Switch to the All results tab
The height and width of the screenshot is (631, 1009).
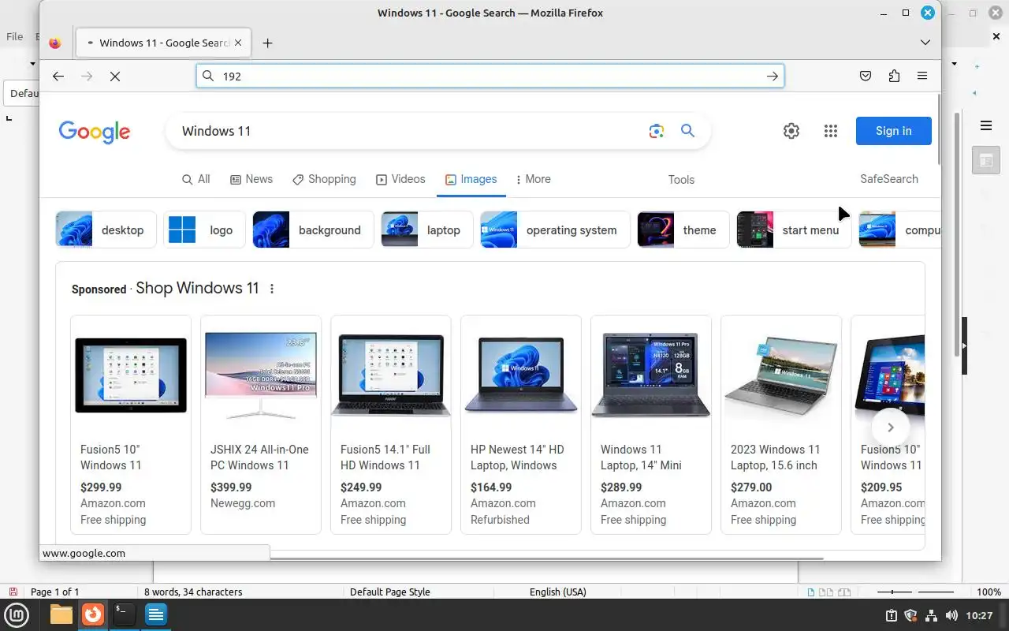(195, 179)
